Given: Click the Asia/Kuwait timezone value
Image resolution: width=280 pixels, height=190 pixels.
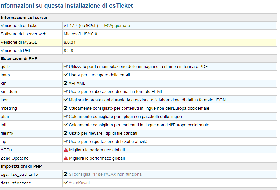Looking at the screenshot, I should point(80,183).
